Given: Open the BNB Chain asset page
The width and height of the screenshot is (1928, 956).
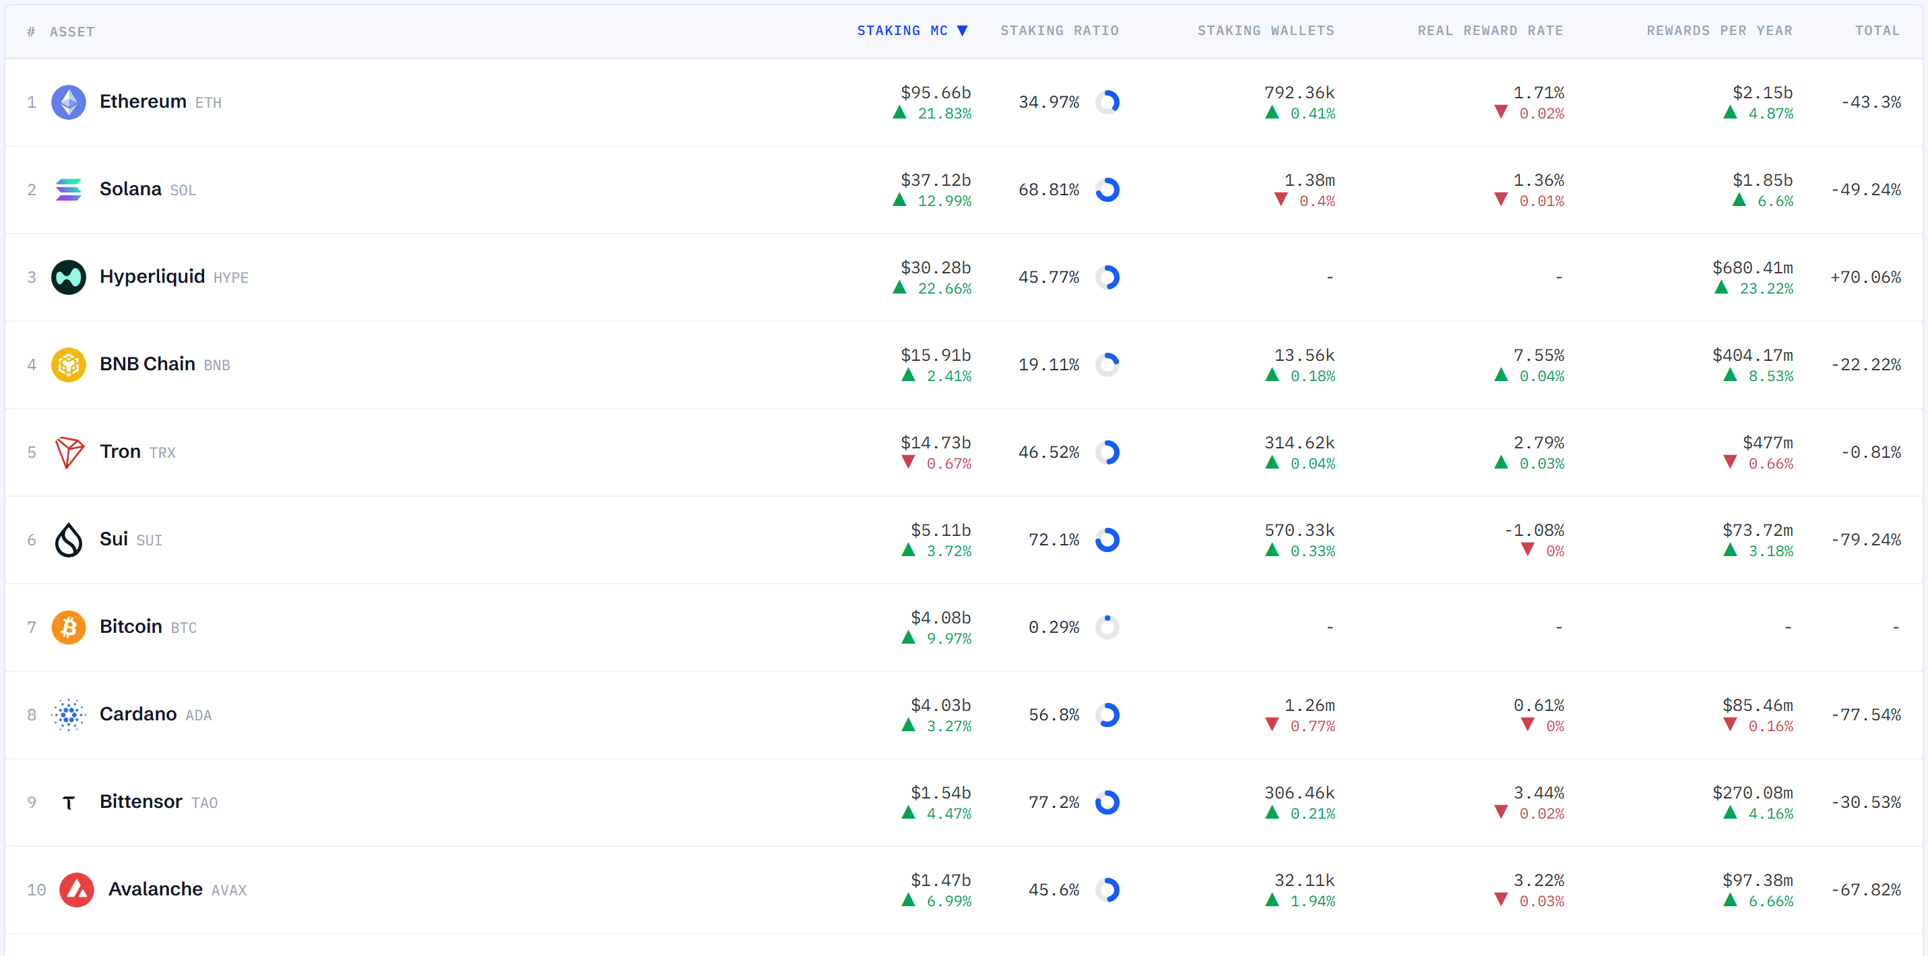Looking at the screenshot, I should (x=148, y=364).
